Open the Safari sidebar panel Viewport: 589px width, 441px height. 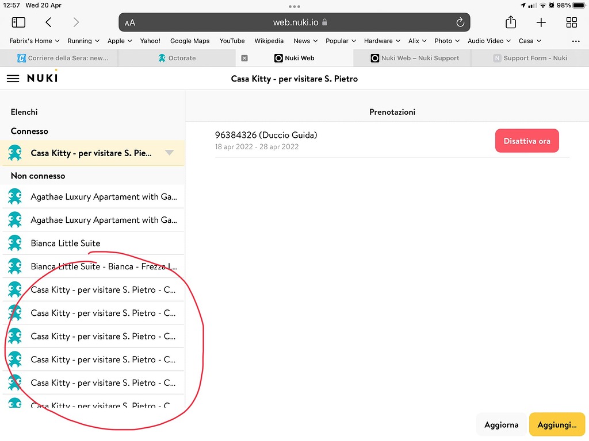pyautogui.click(x=18, y=22)
